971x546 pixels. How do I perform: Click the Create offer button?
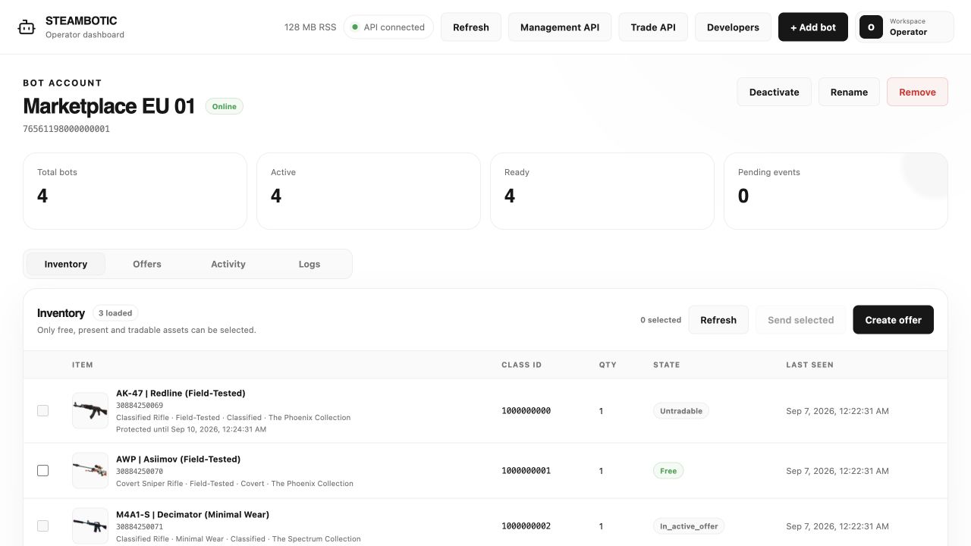(x=894, y=320)
